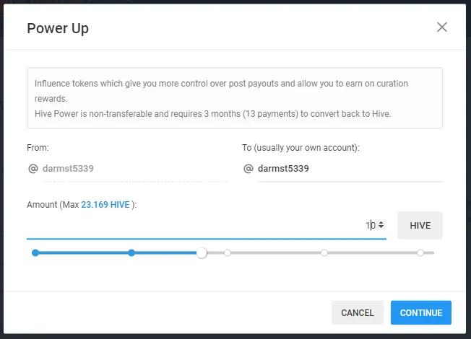Select the third slider stop marker
Screen dimensions: 471x339
[x=228, y=253]
